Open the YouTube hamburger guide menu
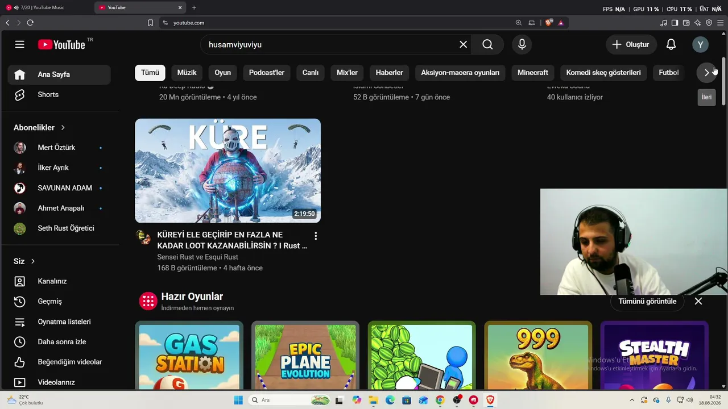 (20, 44)
